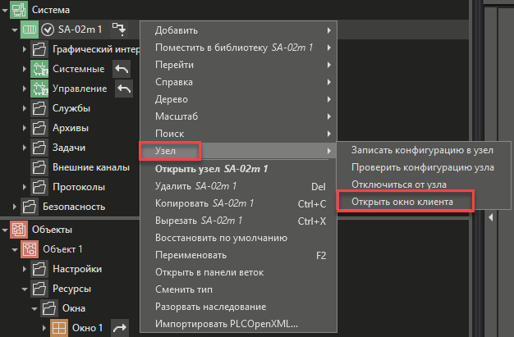Choose Проверить конфигурацию узла
Image resolution: width=514 pixels, height=337 pixels.
(x=423, y=167)
